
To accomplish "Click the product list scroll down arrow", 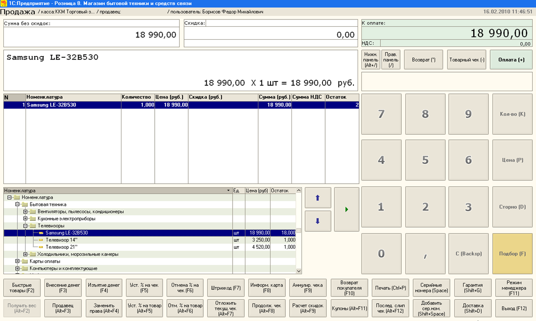I will pyautogui.click(x=299, y=271).
